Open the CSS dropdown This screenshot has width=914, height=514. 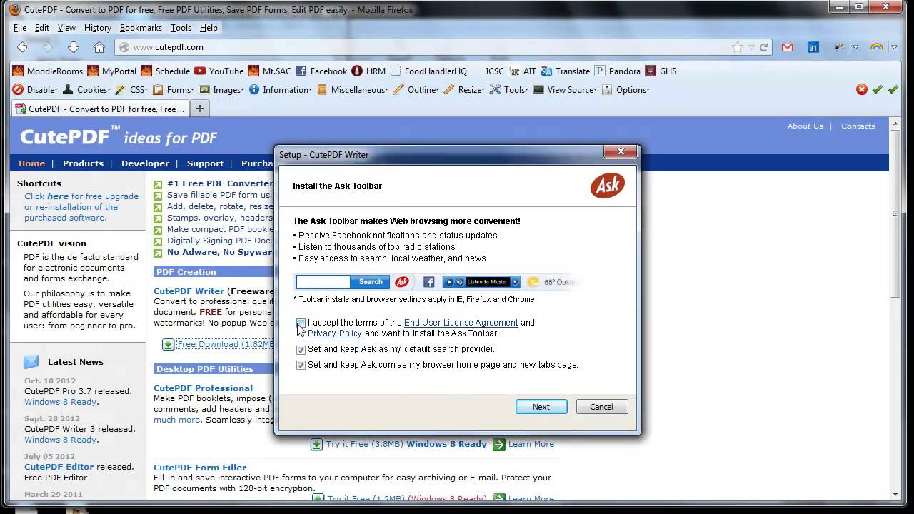point(131,89)
